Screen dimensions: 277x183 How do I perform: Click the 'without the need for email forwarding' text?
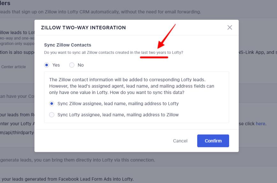(x=156, y=12)
